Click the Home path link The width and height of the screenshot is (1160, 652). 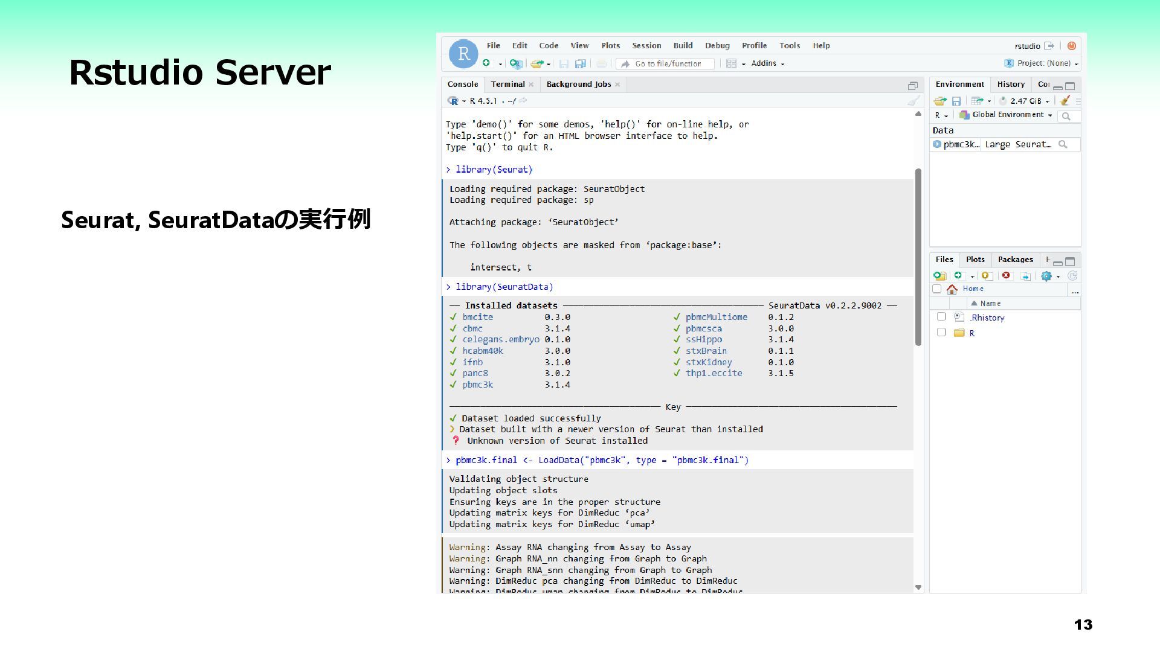[973, 289]
